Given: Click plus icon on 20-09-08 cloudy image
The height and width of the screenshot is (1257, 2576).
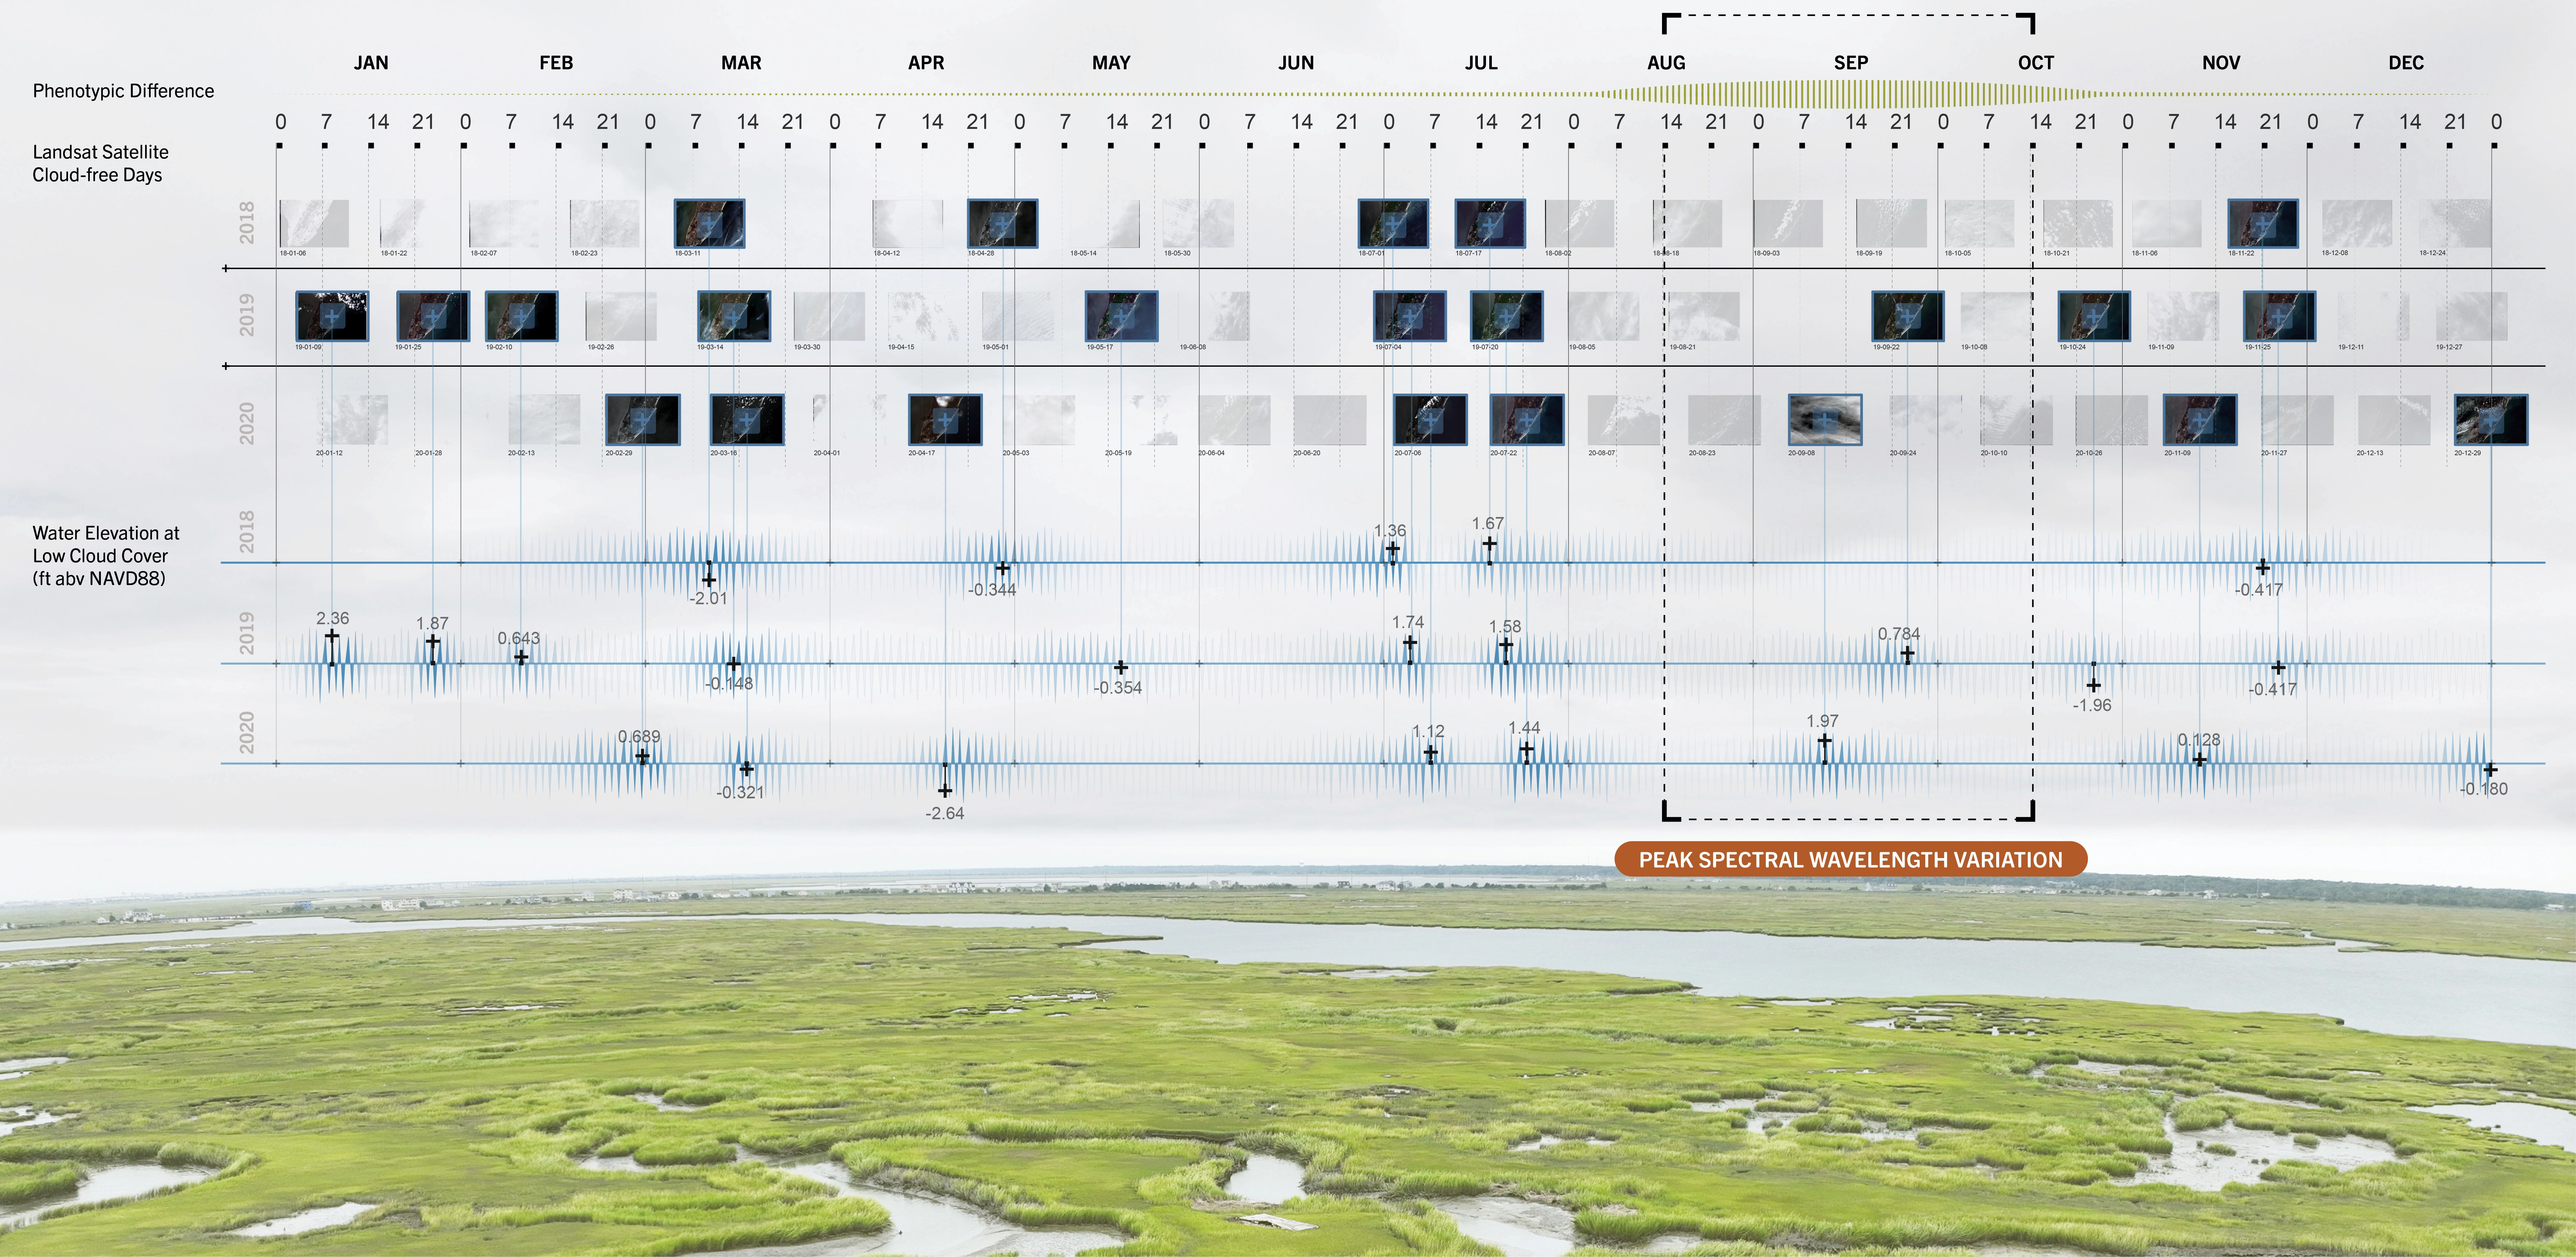Looking at the screenshot, I should (1825, 420).
